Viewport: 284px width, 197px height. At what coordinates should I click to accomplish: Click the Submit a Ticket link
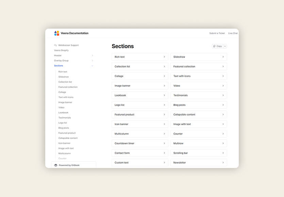217,33
